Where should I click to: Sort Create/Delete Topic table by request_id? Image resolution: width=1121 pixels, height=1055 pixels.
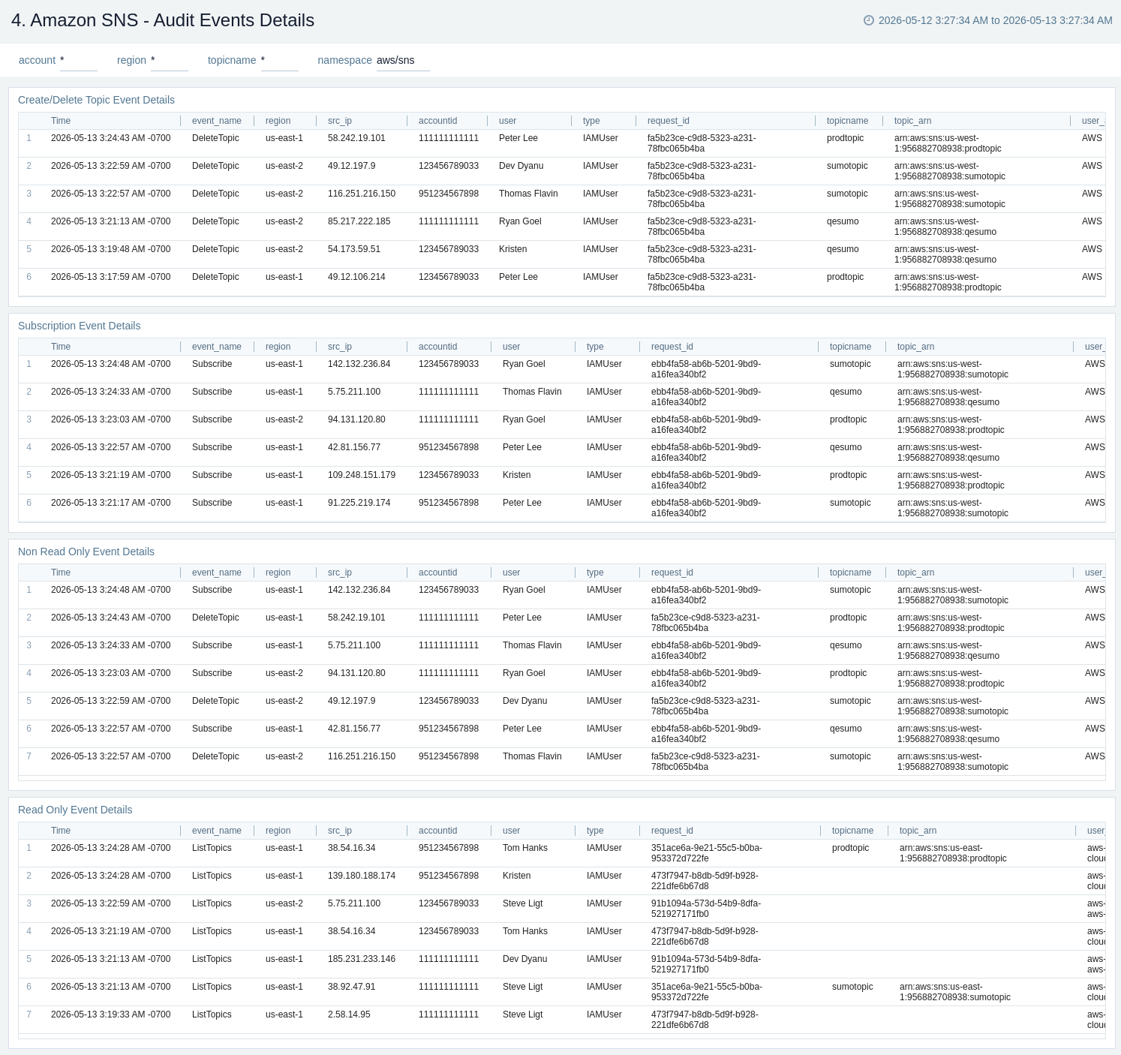669,121
